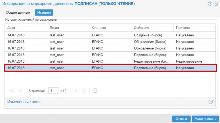Go to next page of history

(x=76, y=91)
